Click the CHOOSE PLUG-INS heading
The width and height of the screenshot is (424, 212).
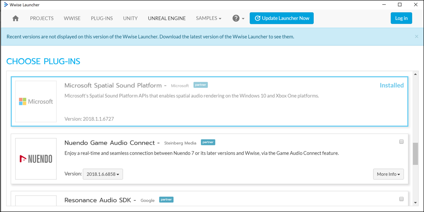[43, 61]
